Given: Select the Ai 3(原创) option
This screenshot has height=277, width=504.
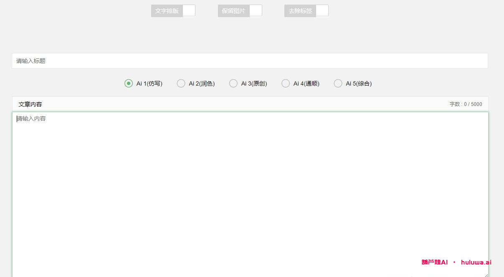Looking at the screenshot, I should [233, 83].
